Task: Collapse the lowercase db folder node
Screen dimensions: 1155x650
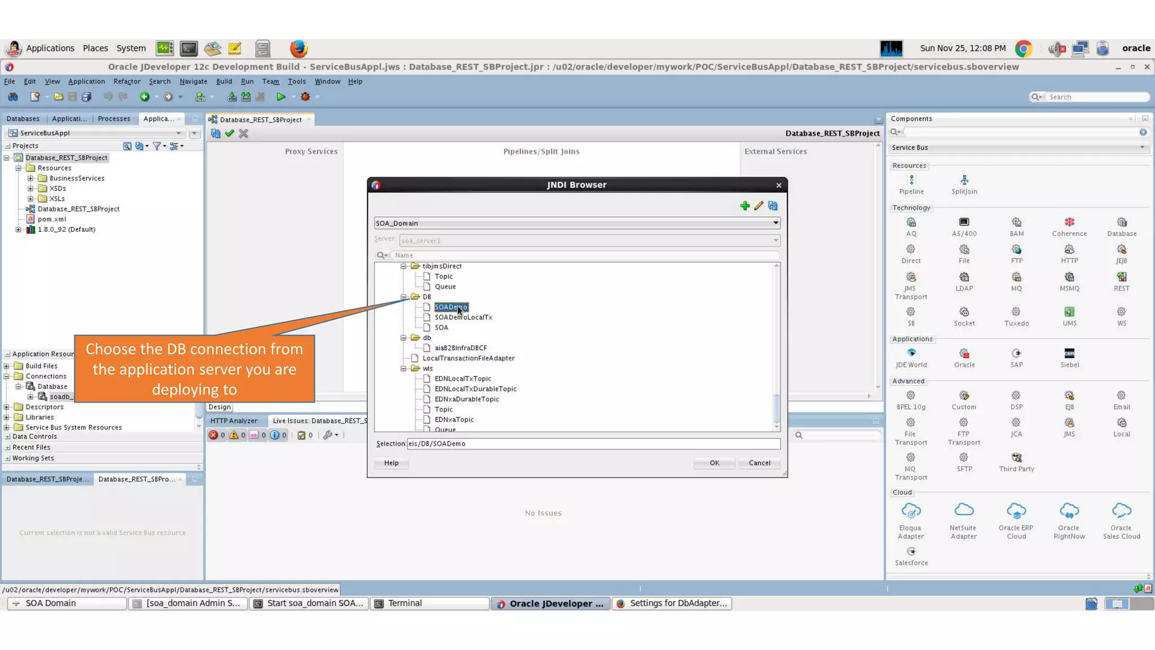Action: (403, 338)
